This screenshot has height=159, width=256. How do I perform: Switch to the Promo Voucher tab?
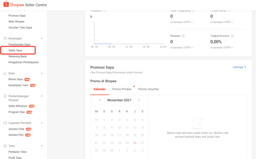point(148,89)
